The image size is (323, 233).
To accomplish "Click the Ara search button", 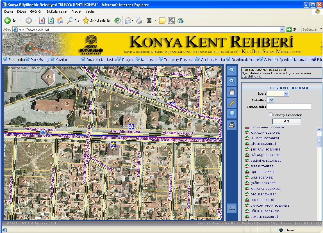I will tap(286, 121).
